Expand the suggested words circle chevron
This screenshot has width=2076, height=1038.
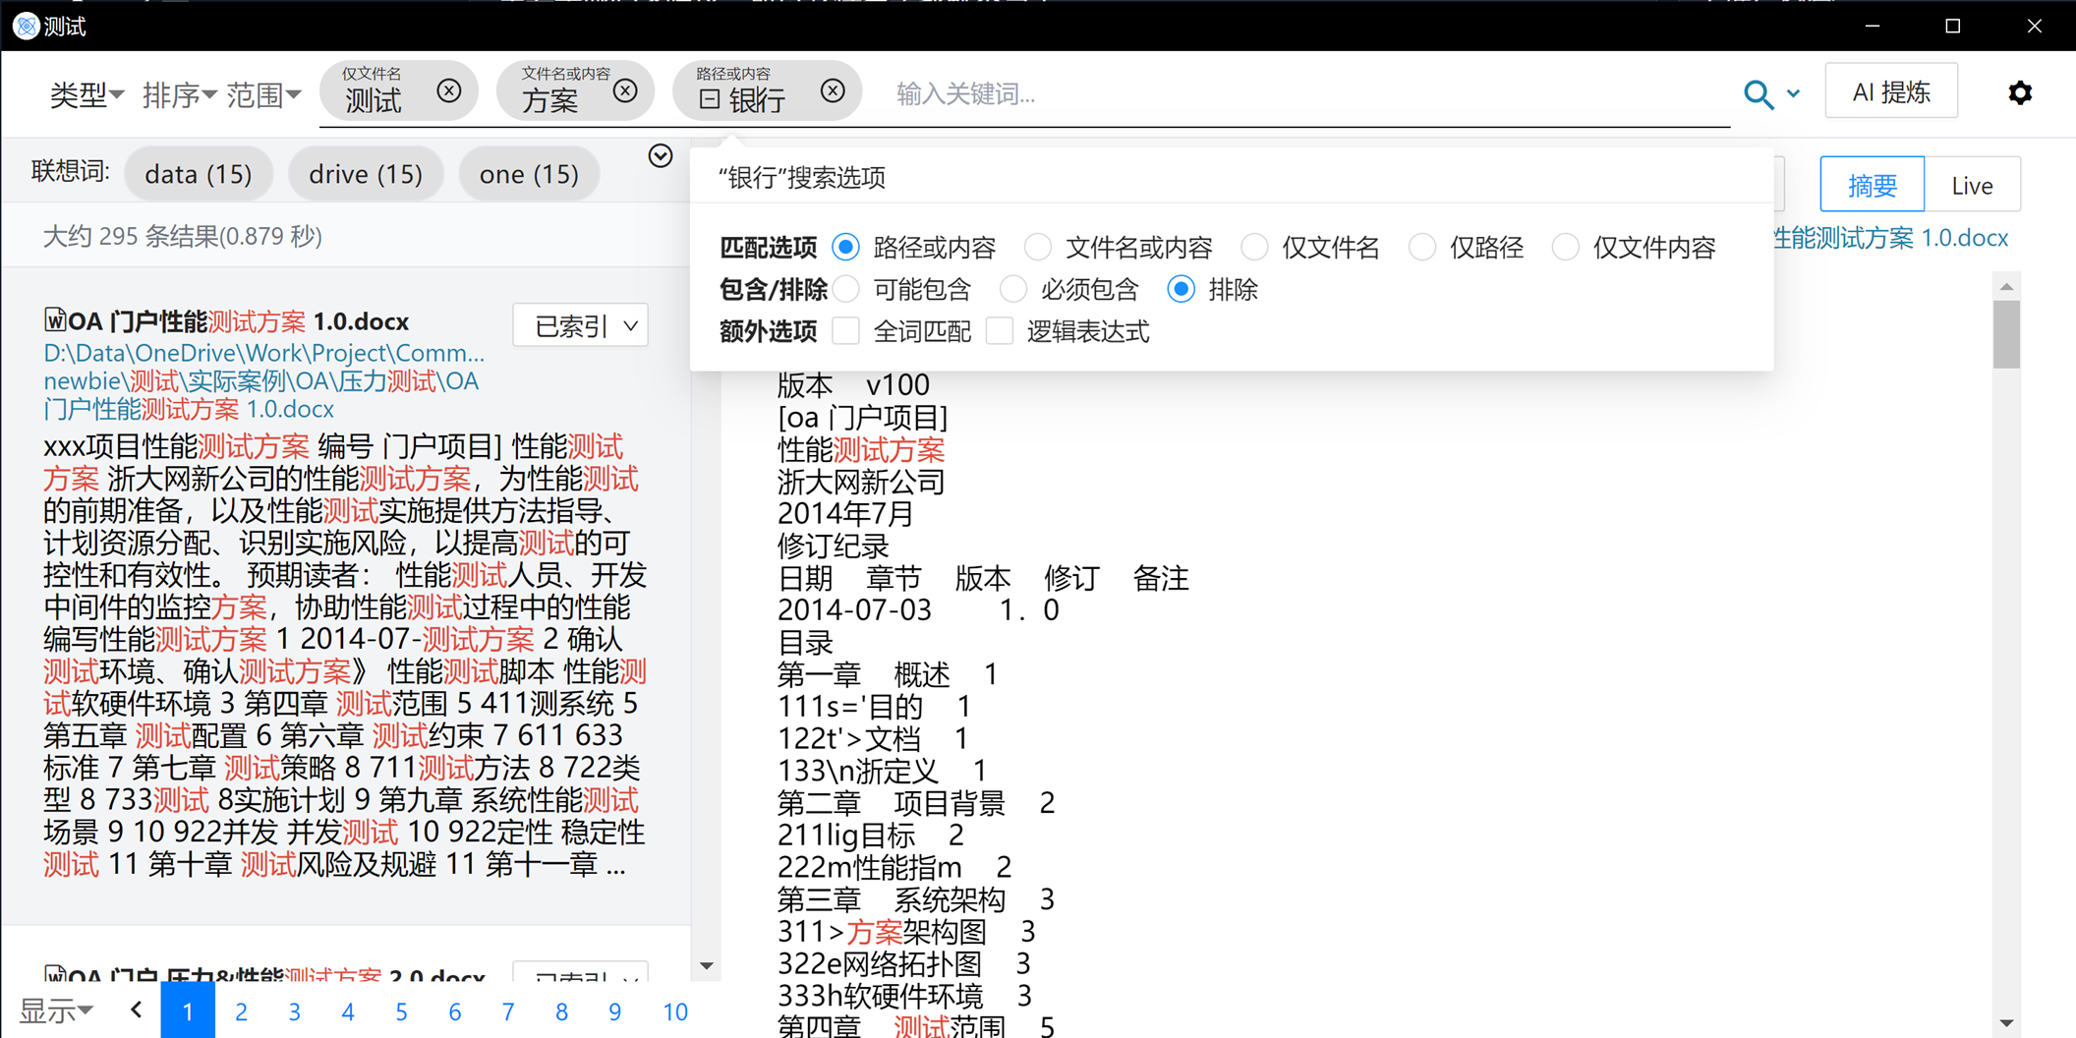coord(661,156)
